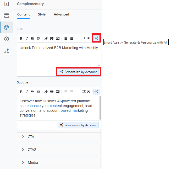Insert blockquote in Subtitle editor
171x180 pixels.
(52, 92)
